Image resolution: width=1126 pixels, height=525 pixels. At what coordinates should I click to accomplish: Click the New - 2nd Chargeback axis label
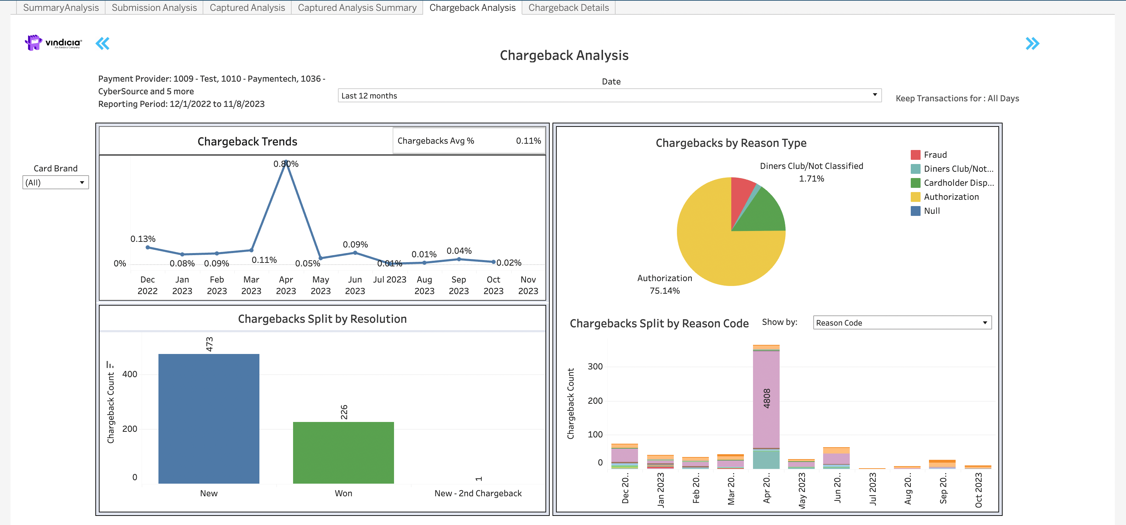click(478, 493)
